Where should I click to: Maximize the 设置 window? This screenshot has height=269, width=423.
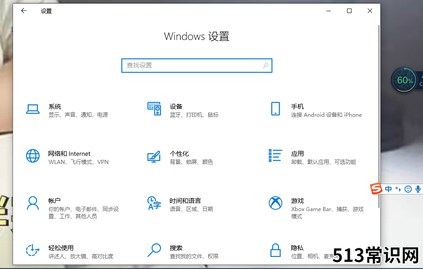click(x=349, y=11)
